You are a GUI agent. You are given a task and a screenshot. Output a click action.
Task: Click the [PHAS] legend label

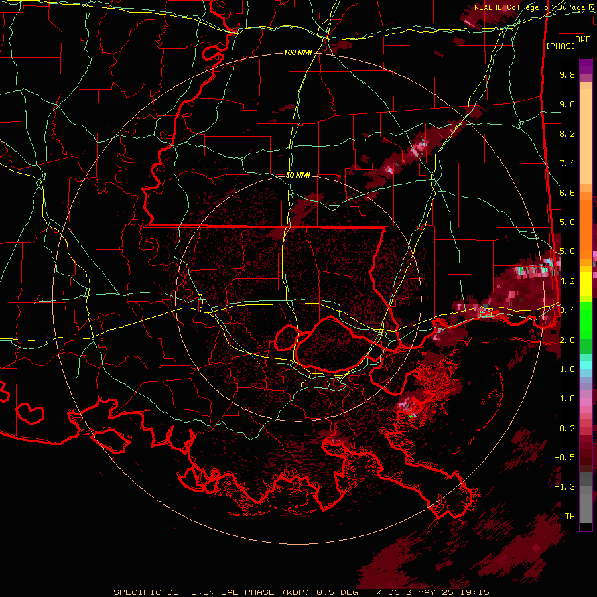(x=561, y=46)
